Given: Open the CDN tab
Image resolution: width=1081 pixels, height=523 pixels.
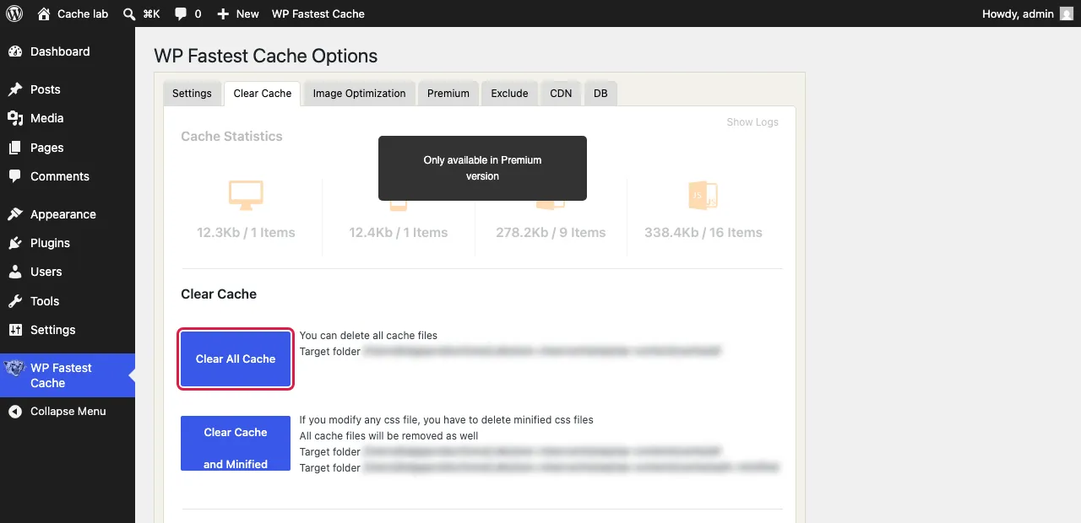Looking at the screenshot, I should 561,93.
